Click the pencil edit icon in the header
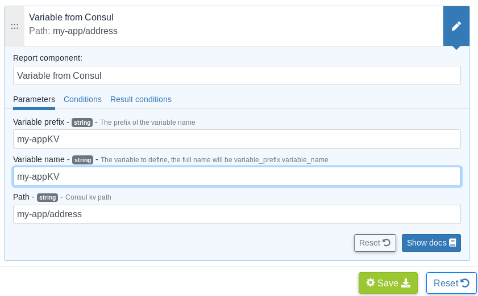Screen dimensions: 478x296 pyautogui.click(x=456, y=26)
